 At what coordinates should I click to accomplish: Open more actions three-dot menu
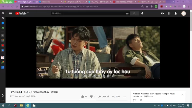(x=124, y=97)
